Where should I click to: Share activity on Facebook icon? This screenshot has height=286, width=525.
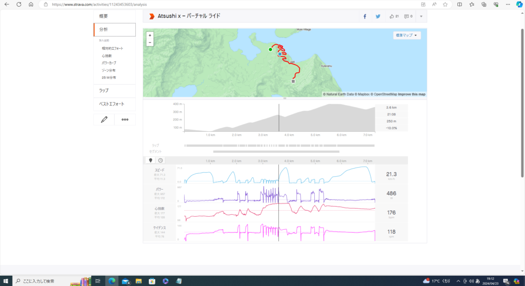[x=365, y=16]
